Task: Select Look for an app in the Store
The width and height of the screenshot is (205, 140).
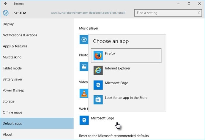Action: click(x=126, y=100)
